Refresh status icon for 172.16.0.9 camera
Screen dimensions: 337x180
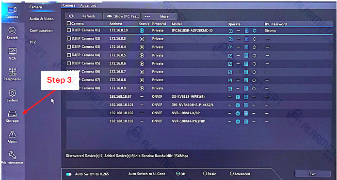254,89
